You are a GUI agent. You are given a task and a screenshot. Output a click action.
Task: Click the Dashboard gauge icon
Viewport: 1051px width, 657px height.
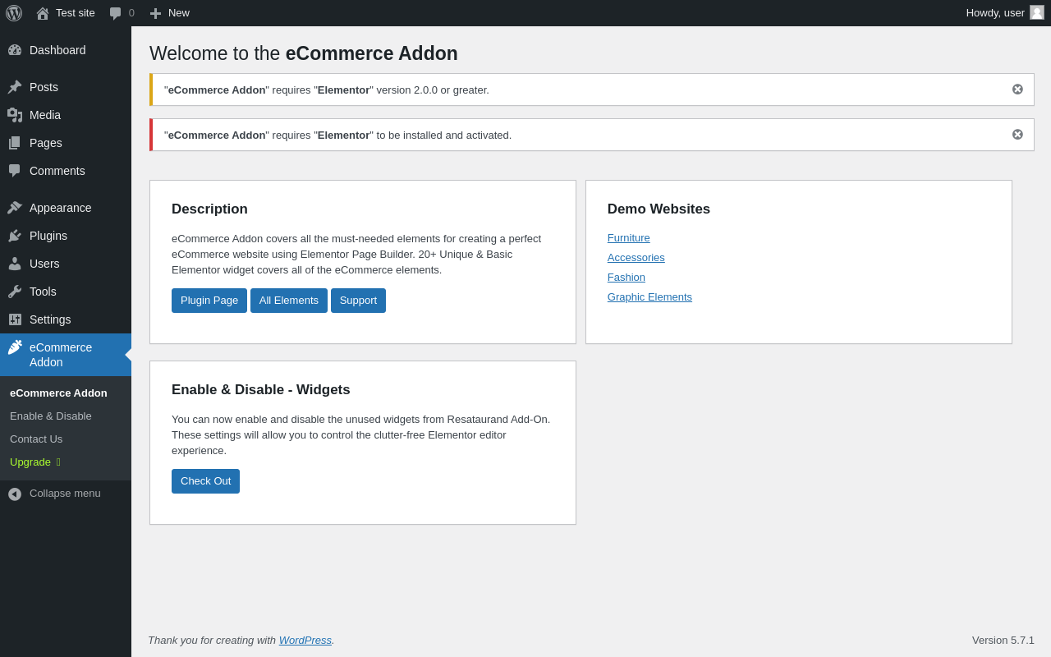(x=15, y=50)
